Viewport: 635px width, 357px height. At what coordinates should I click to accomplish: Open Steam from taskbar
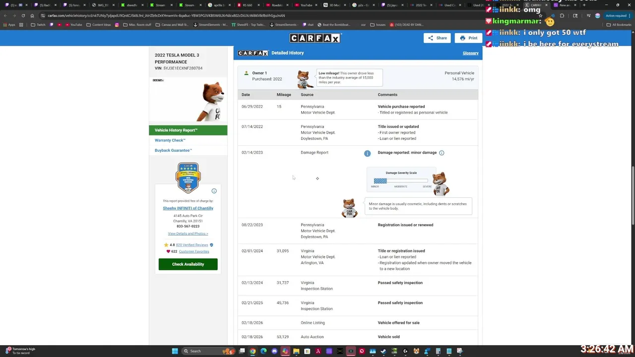click(x=383, y=351)
